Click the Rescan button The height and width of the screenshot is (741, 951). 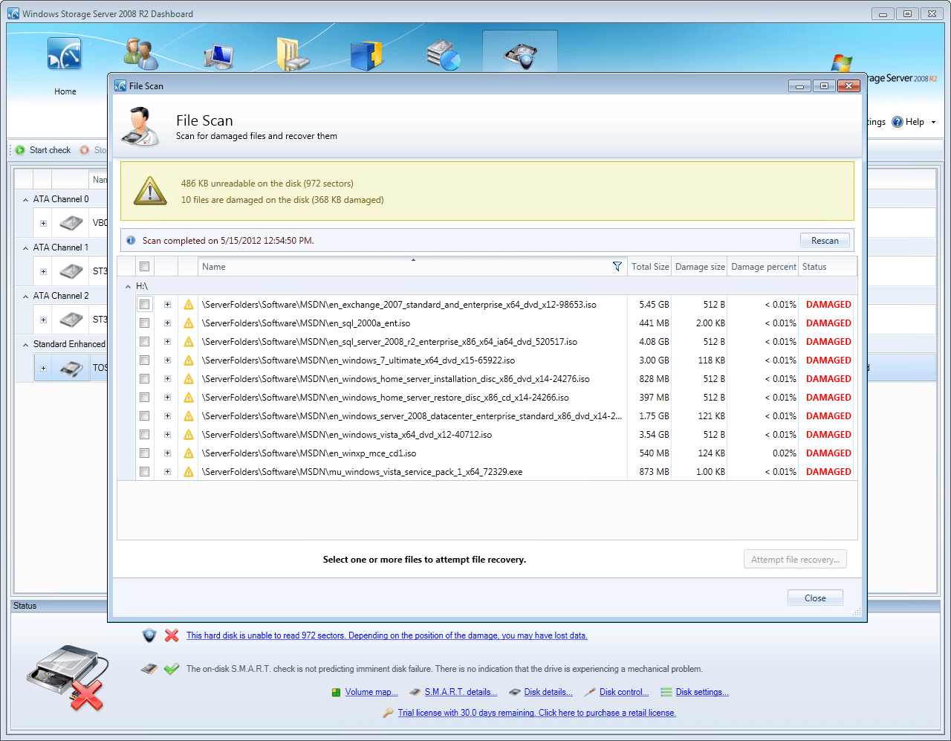[x=825, y=240]
